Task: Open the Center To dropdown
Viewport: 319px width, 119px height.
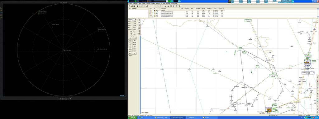Action: [x=132, y=20]
